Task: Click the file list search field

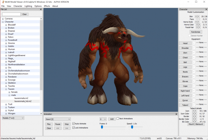Action: click(12, 14)
